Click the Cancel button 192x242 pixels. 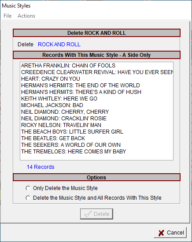coord(170,233)
